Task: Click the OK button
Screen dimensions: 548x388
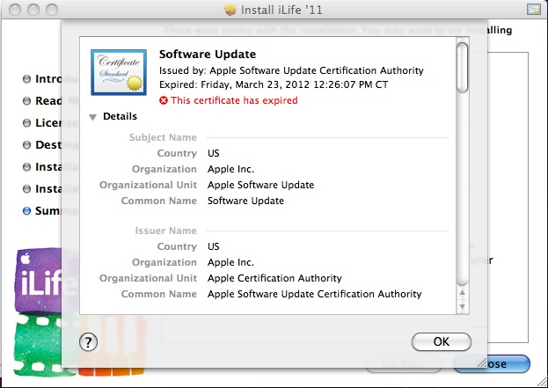Action: pyautogui.click(x=441, y=341)
